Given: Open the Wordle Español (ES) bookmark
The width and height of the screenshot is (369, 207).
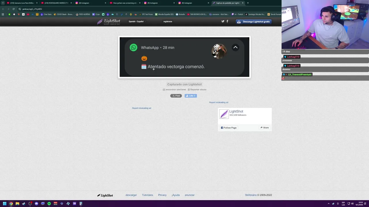Looking at the screenshot, I should point(164,14).
